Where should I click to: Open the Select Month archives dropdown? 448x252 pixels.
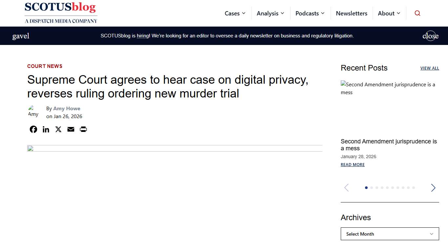(390, 234)
